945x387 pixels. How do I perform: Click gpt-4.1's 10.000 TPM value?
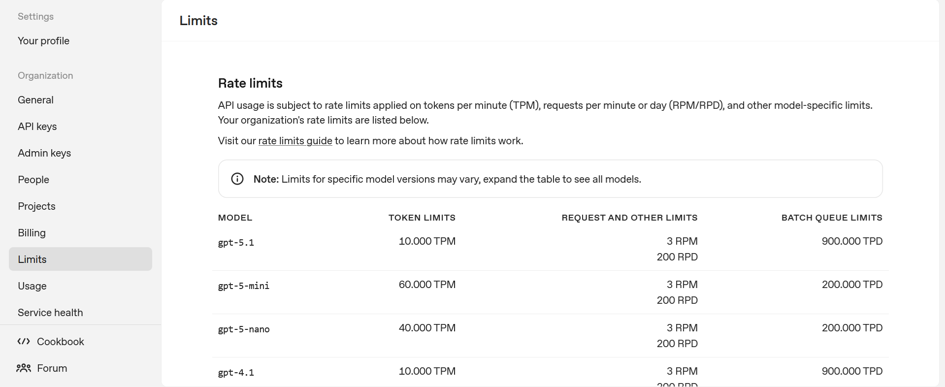tap(427, 371)
